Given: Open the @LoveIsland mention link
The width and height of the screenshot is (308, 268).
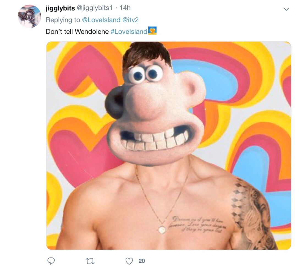Looking at the screenshot, I should (101, 20).
